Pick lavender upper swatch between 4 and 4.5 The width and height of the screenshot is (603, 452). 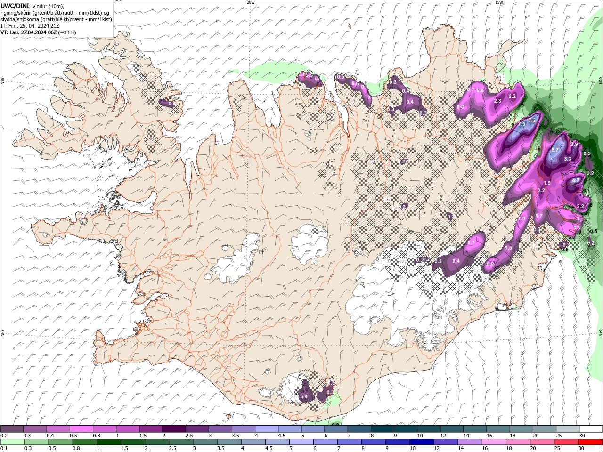267,429
